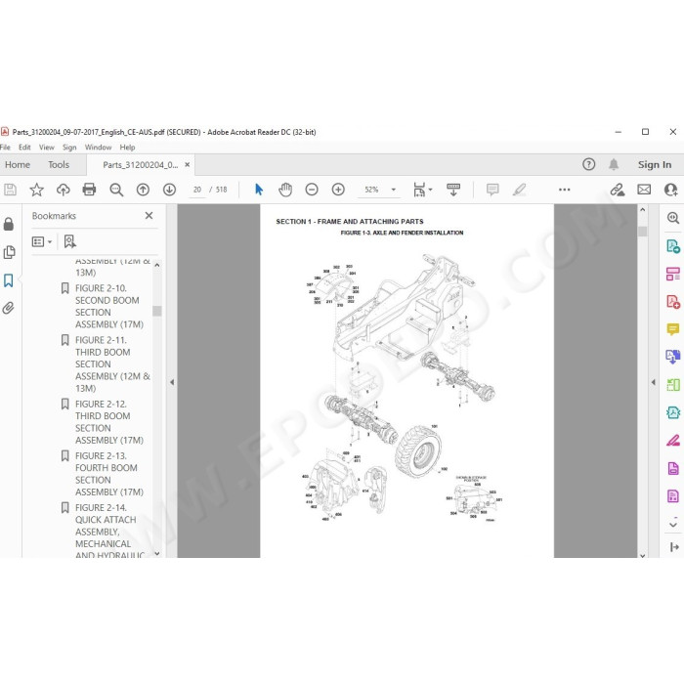Close the Parts_31200204 document tab

(188, 164)
